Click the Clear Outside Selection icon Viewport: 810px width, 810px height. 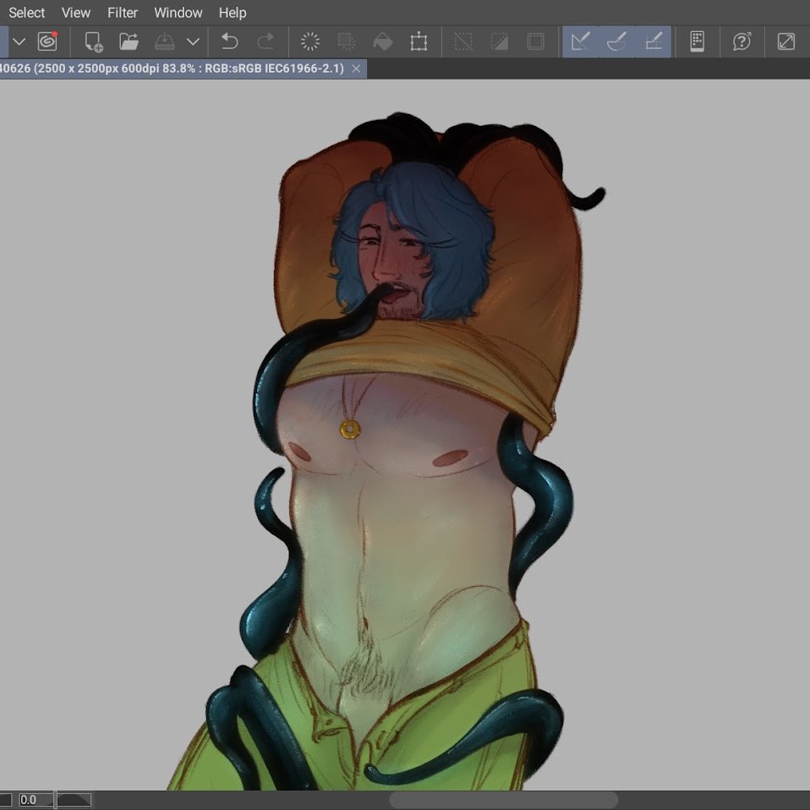coord(346,41)
